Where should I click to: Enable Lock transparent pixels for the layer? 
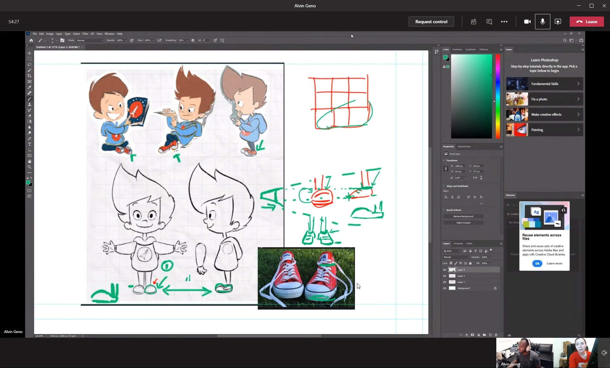pyautogui.click(x=451, y=263)
